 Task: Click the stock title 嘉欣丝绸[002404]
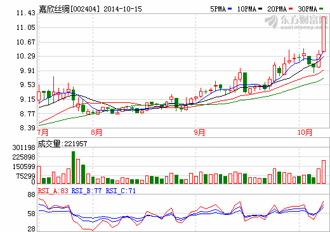(69, 9)
